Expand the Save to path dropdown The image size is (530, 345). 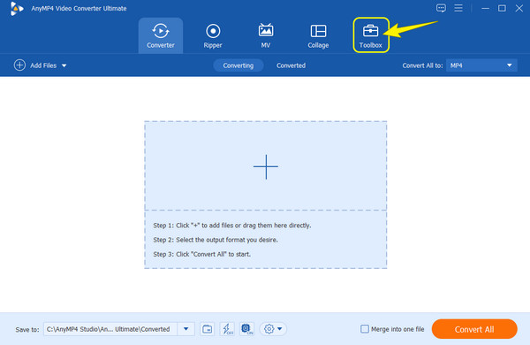(185, 329)
